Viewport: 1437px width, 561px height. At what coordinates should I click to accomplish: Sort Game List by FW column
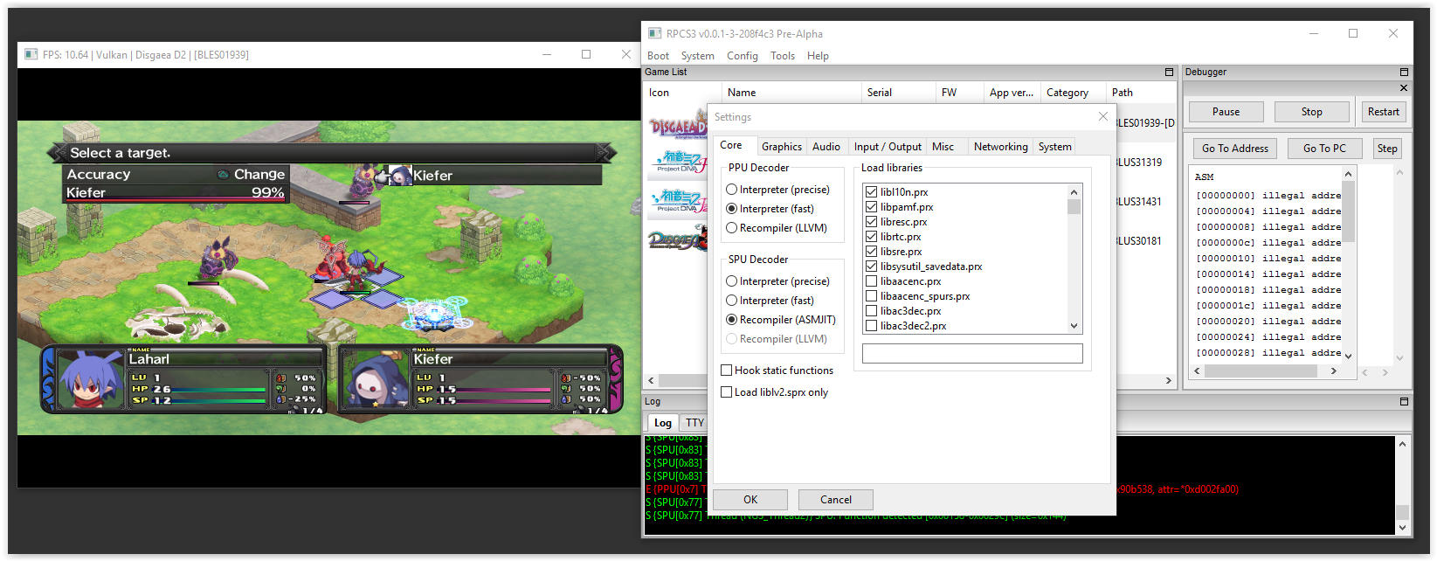click(958, 93)
